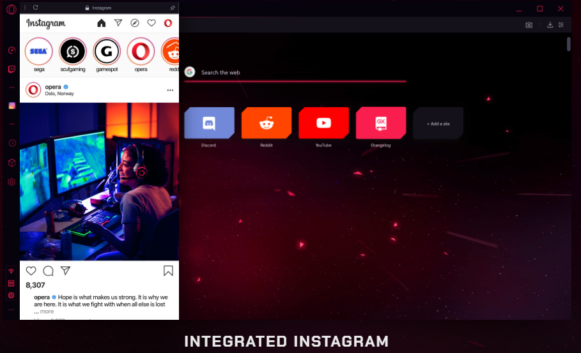Click the Google logo in search bar
This screenshot has height=353, width=581.
(x=190, y=71)
